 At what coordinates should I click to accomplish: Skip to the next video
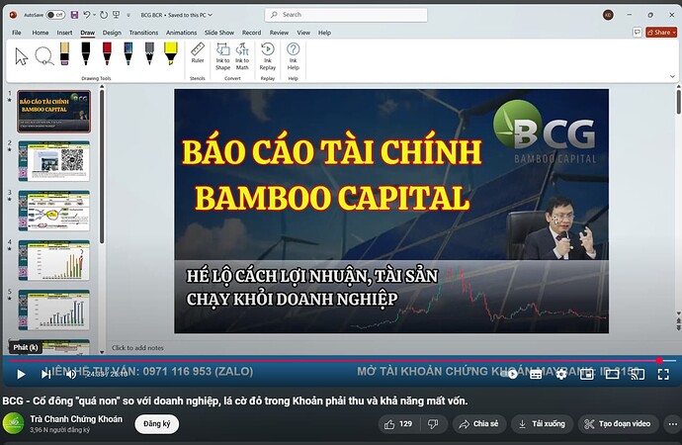pos(45,374)
